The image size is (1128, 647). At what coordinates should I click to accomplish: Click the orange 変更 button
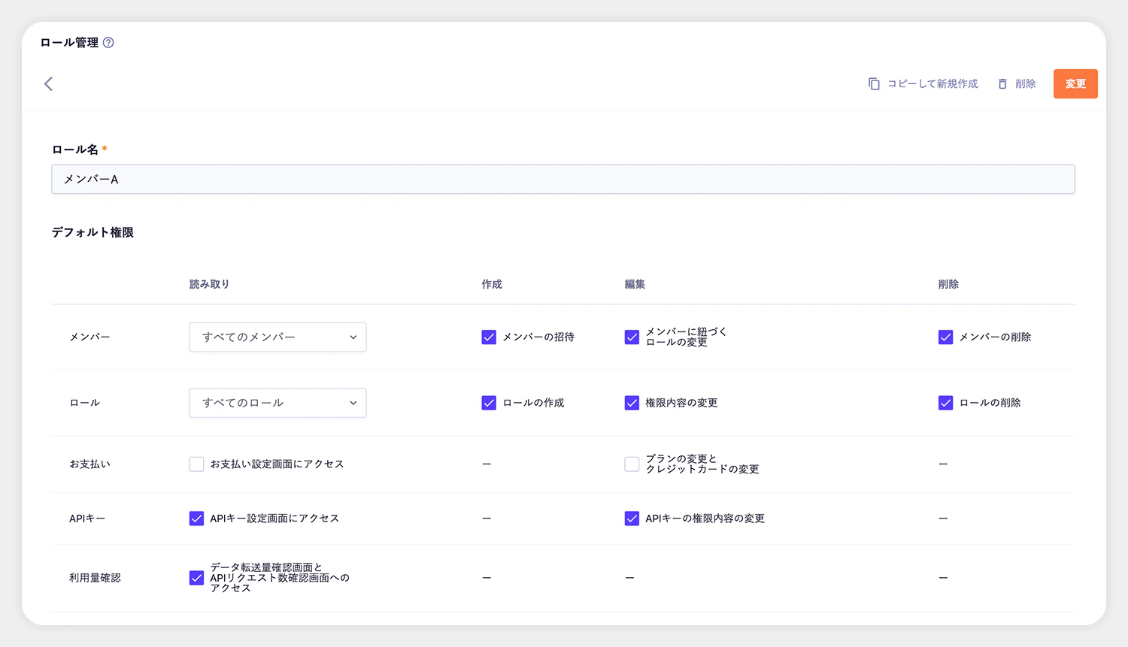coord(1075,83)
